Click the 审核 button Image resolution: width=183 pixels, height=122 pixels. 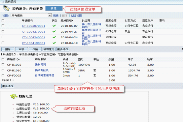(x=21, y=49)
